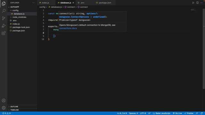
Task: Open the connections docs link
Action: (x=68, y=28)
